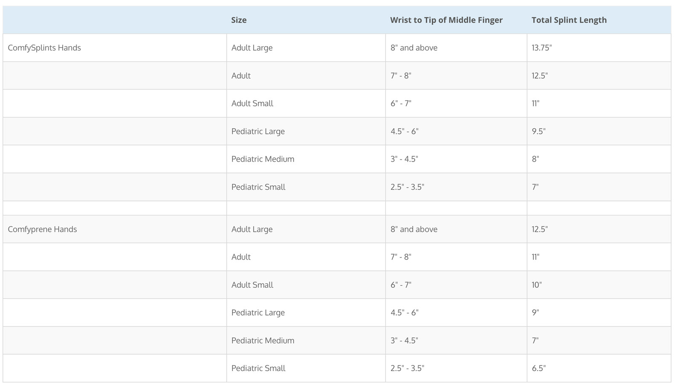674x387 pixels.
Task: Click ComfySplints Adult Small size cell
Action: (x=306, y=103)
